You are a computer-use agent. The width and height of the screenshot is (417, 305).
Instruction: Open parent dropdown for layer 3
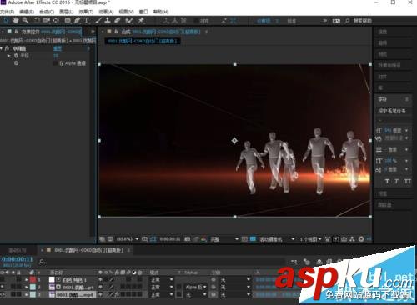tap(235, 294)
